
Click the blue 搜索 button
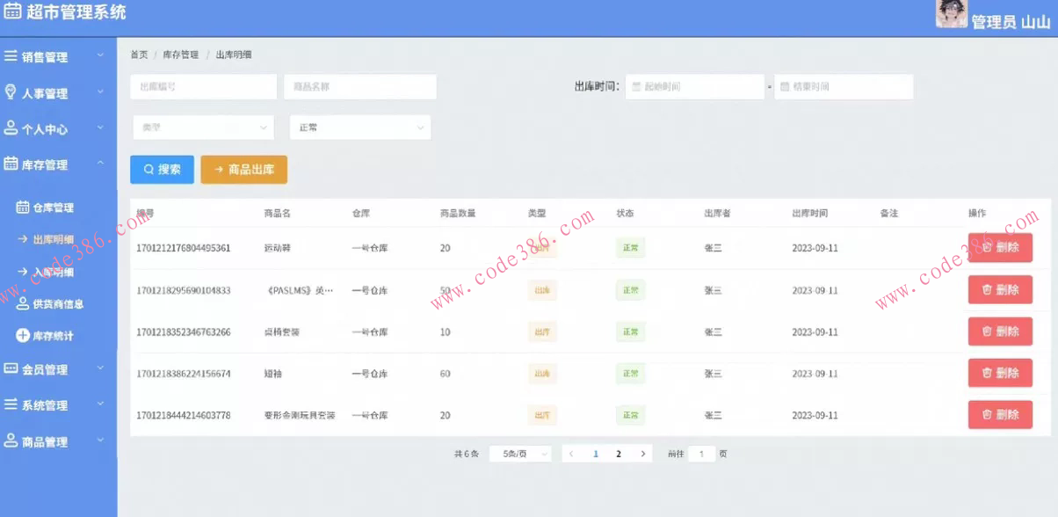[162, 170]
